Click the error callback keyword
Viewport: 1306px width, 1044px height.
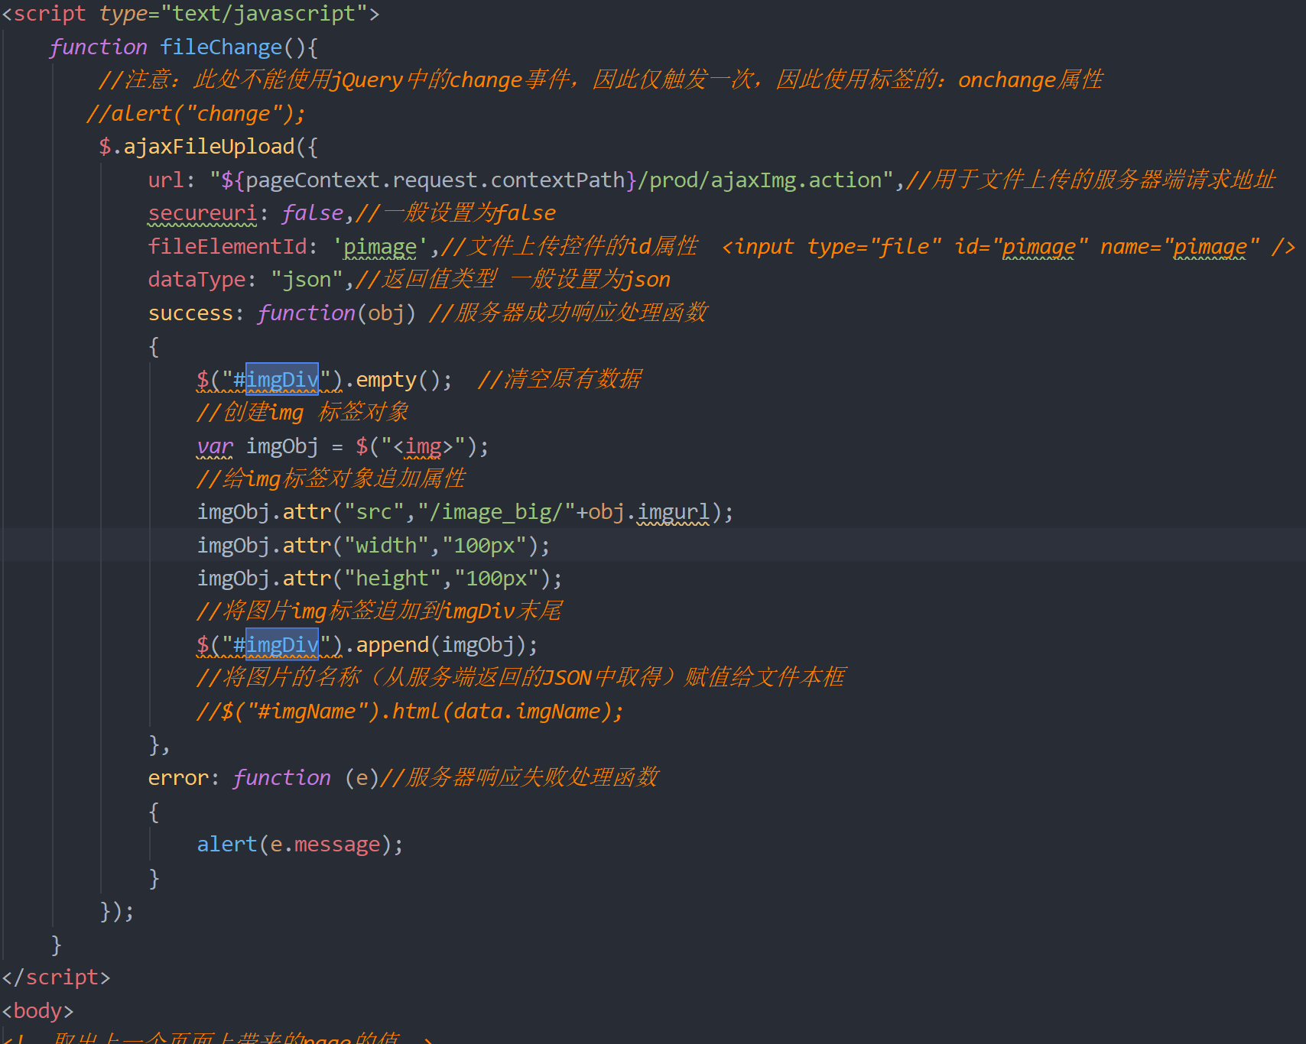click(178, 777)
